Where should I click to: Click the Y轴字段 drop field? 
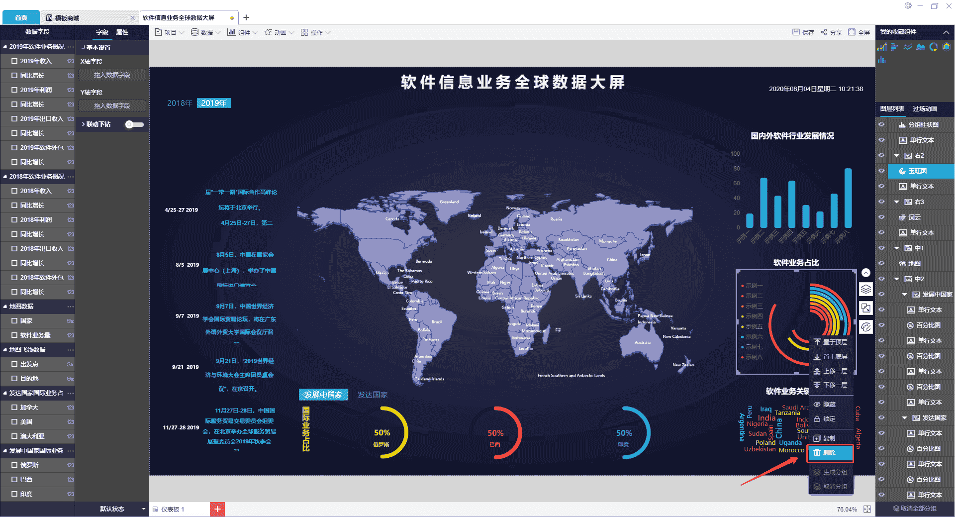pos(112,106)
